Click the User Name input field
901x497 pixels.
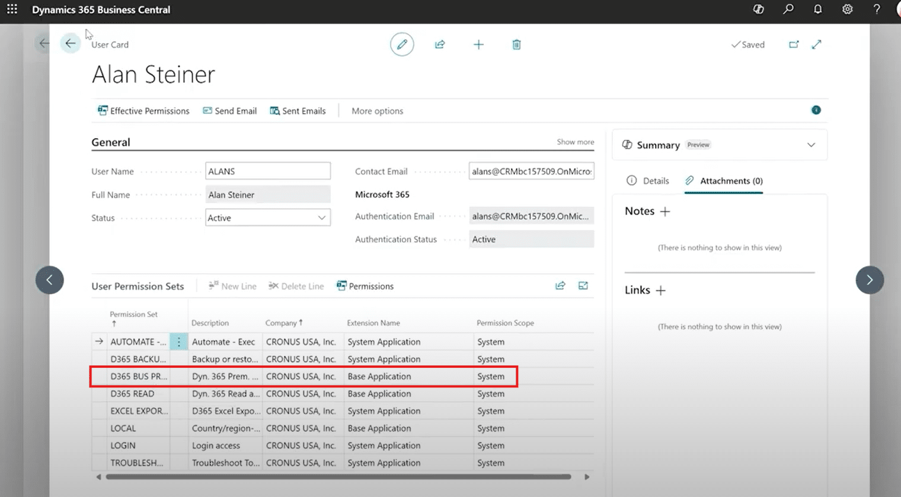coord(267,171)
